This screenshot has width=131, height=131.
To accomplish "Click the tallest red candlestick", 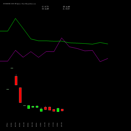I will (20, 95).
